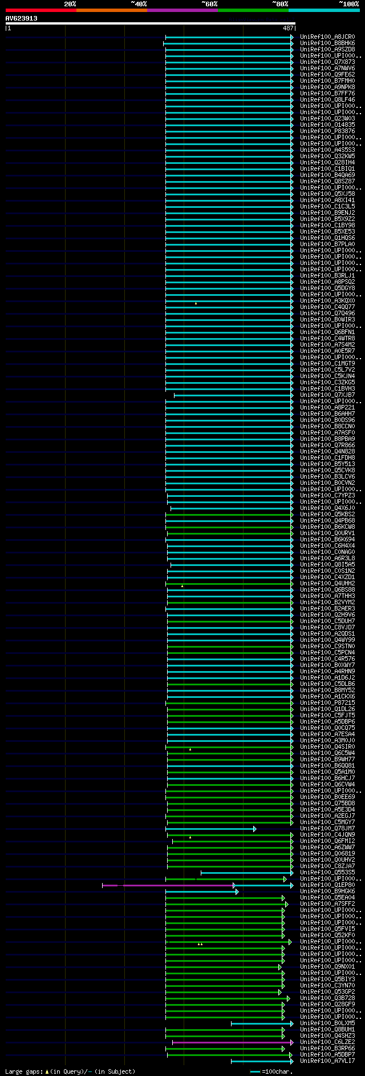Select hit label UniRef100_A4S5S3

click(327, 150)
